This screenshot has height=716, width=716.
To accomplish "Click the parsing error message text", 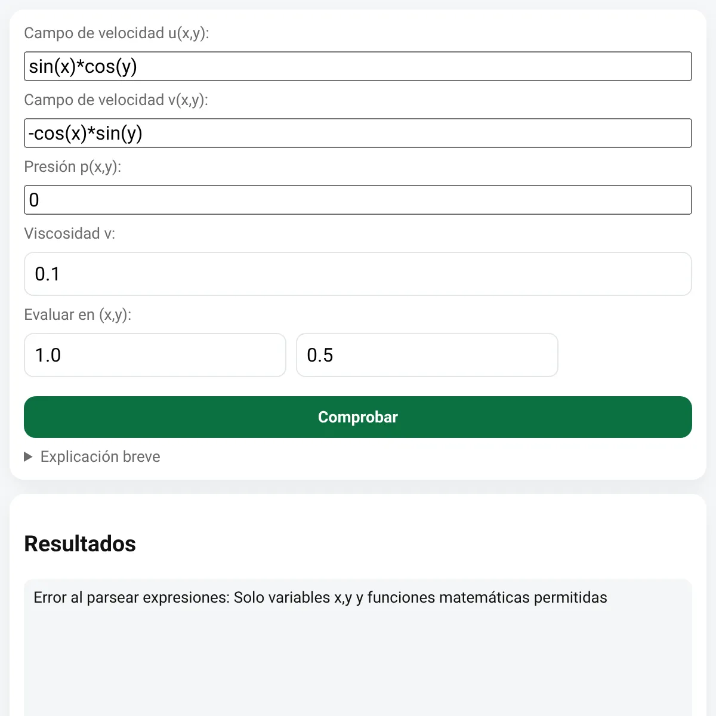I will 320,597.
